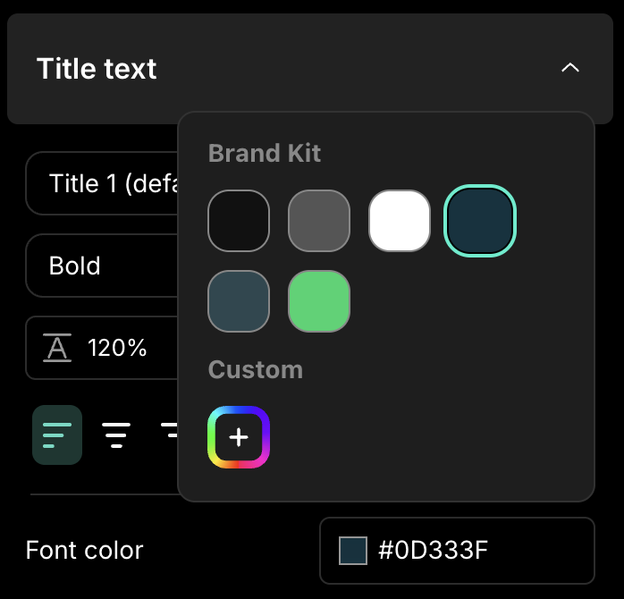Click the Font color label
The image size is (624, 599).
point(84,550)
